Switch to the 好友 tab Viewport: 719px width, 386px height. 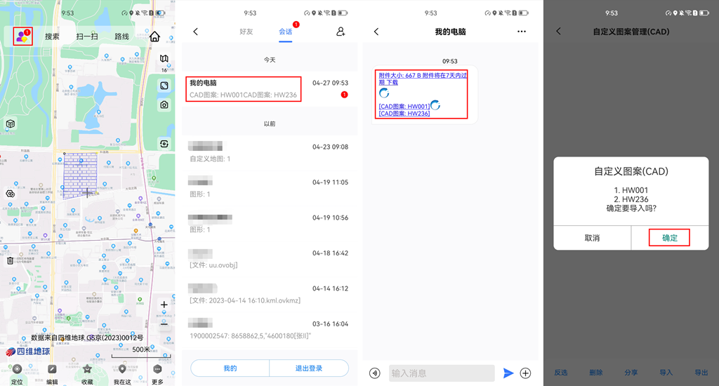point(246,32)
